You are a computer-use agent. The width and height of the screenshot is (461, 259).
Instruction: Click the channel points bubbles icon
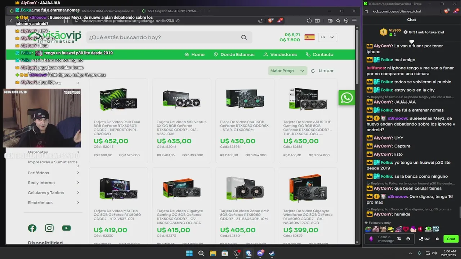click(x=421, y=239)
